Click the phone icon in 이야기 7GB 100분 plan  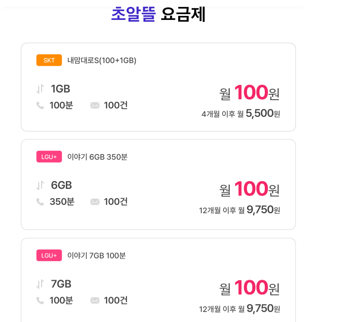40,301
